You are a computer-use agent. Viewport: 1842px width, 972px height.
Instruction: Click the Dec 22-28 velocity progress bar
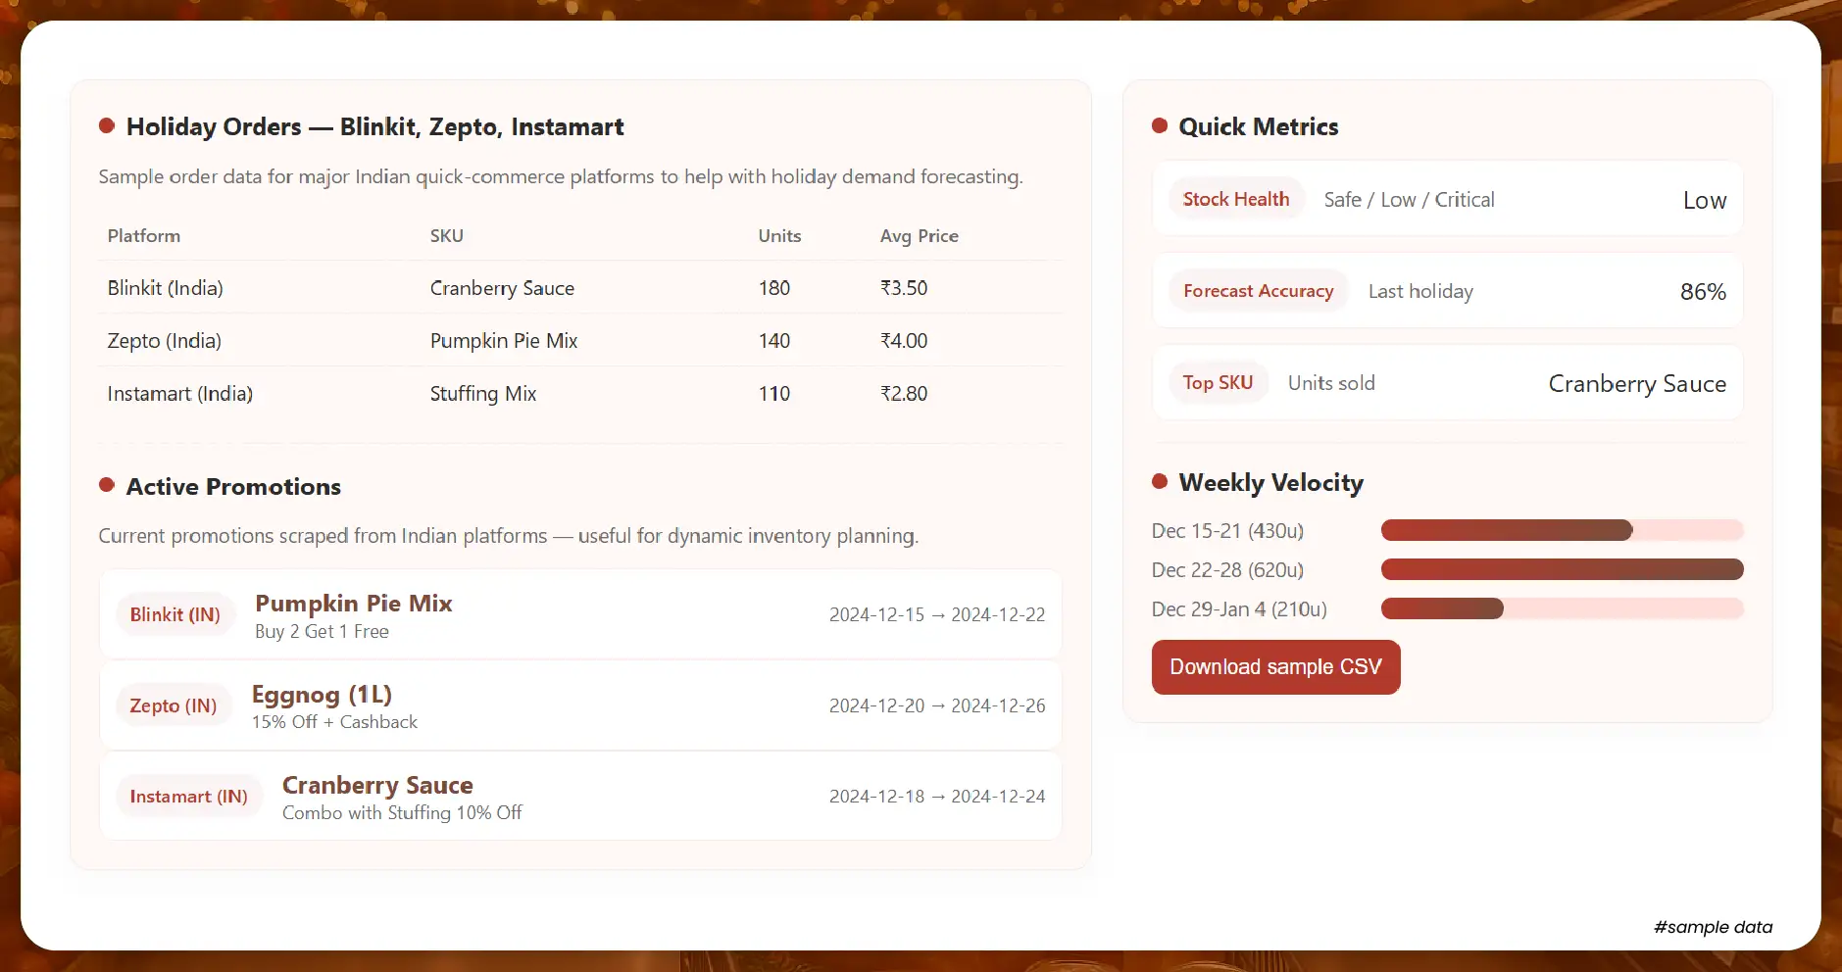[1561, 570]
